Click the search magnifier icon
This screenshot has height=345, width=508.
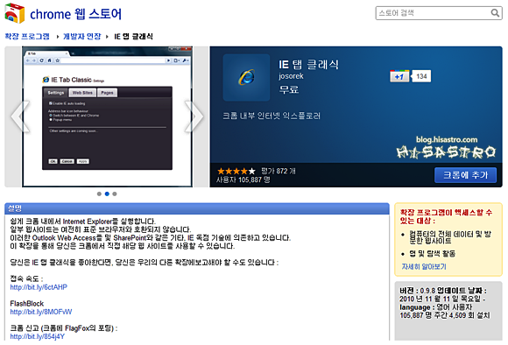[x=495, y=13]
